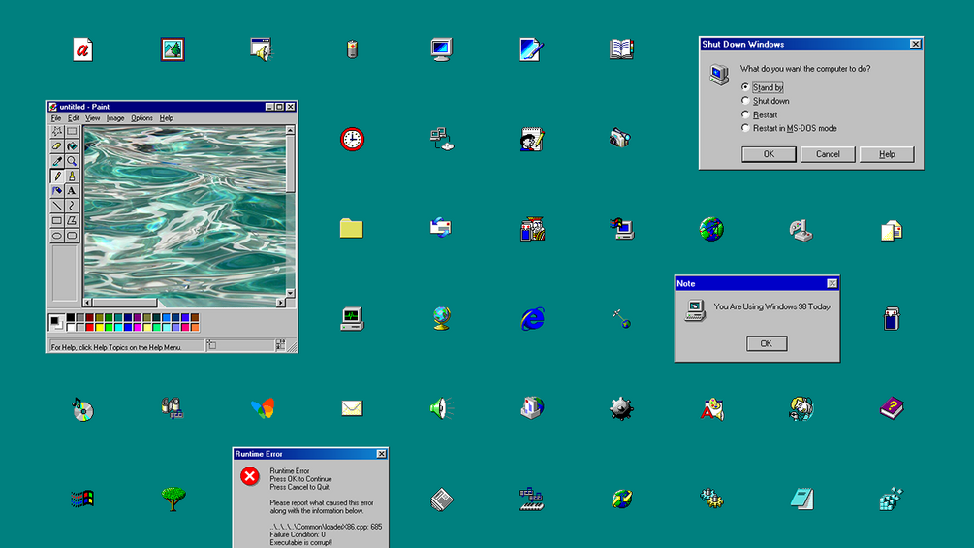Choose the cyan palette color
This screenshot has height=548, width=974.
[x=118, y=328]
